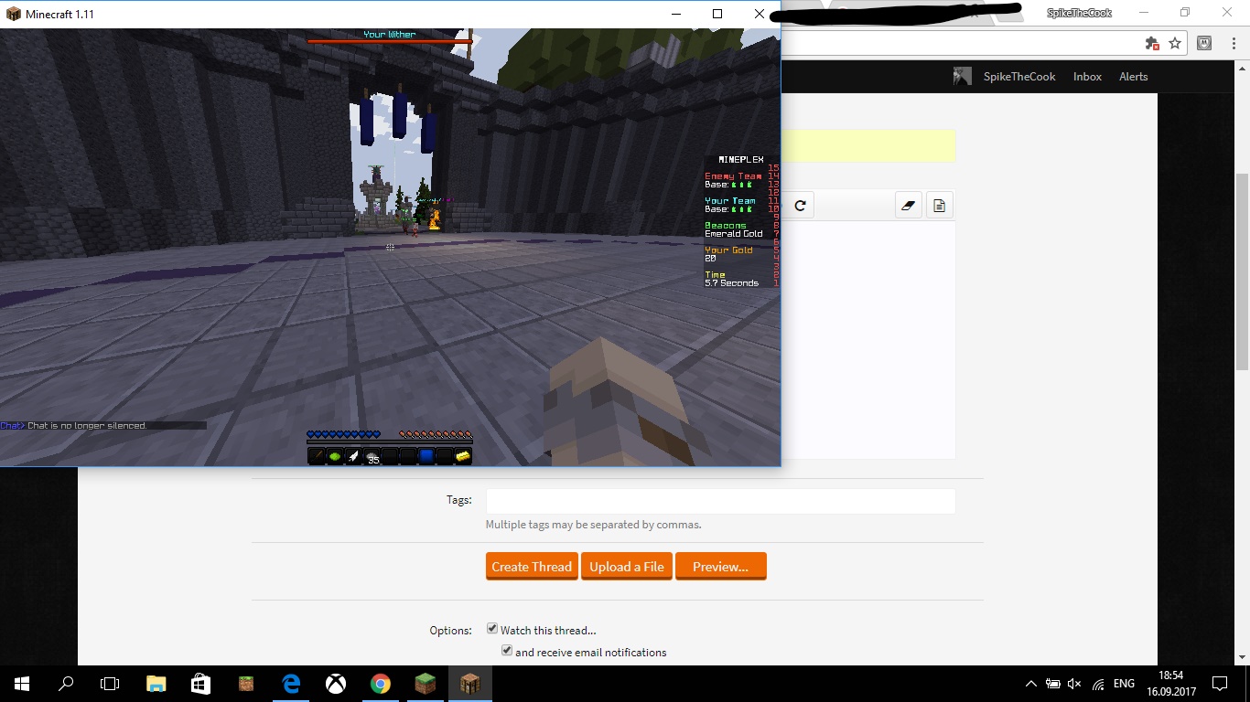Click the Beacons scoreboard line
Image resolution: width=1250 pixels, height=702 pixels.
(726, 226)
